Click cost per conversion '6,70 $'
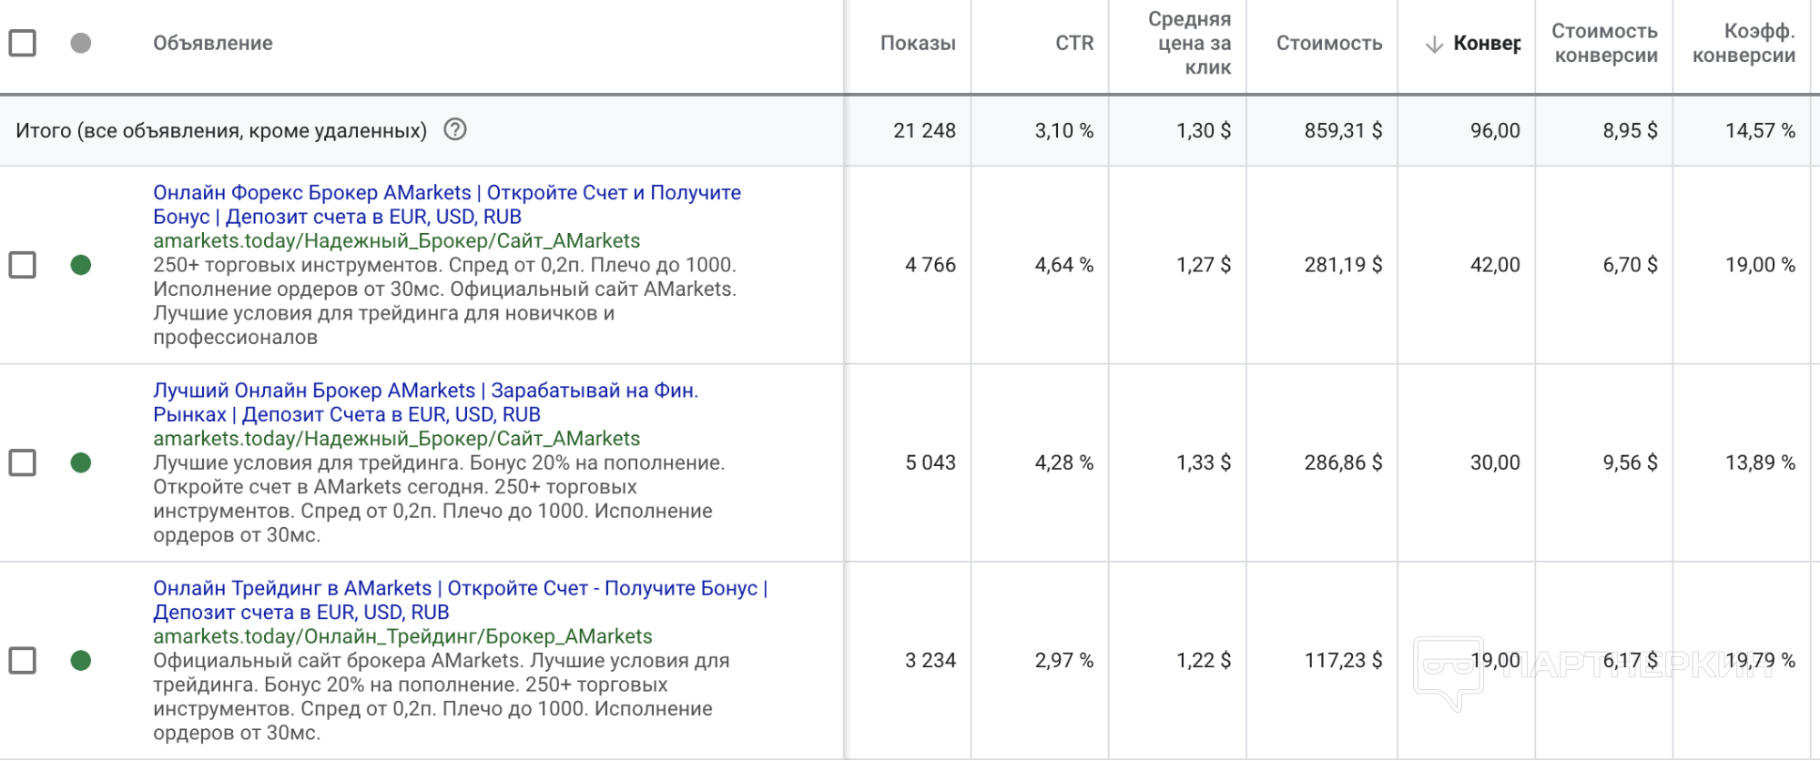Image resolution: width=1820 pixels, height=761 pixels. 1630,265
